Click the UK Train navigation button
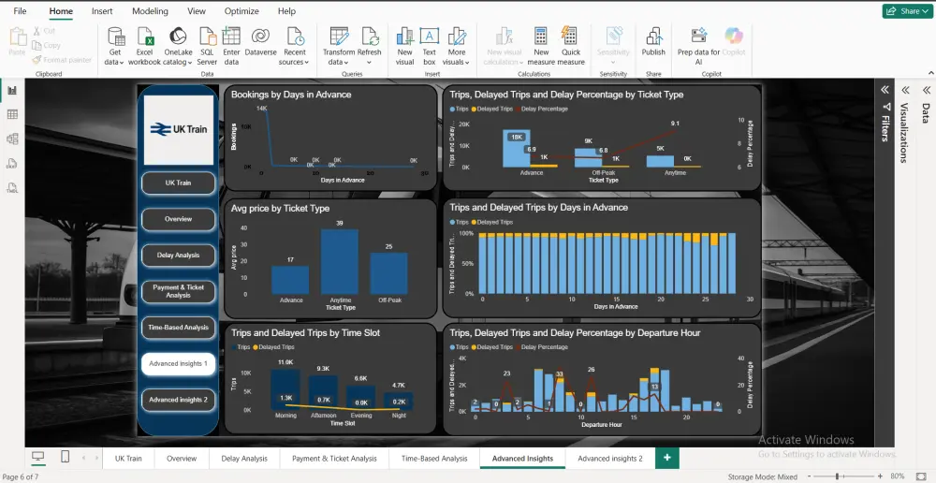Viewport: 936px width, 483px height. pyautogui.click(x=178, y=183)
